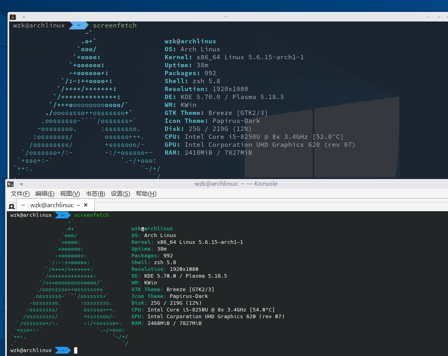Click the Konsole terminal icon in its title bar
The image size is (448, 356).
[11, 184]
